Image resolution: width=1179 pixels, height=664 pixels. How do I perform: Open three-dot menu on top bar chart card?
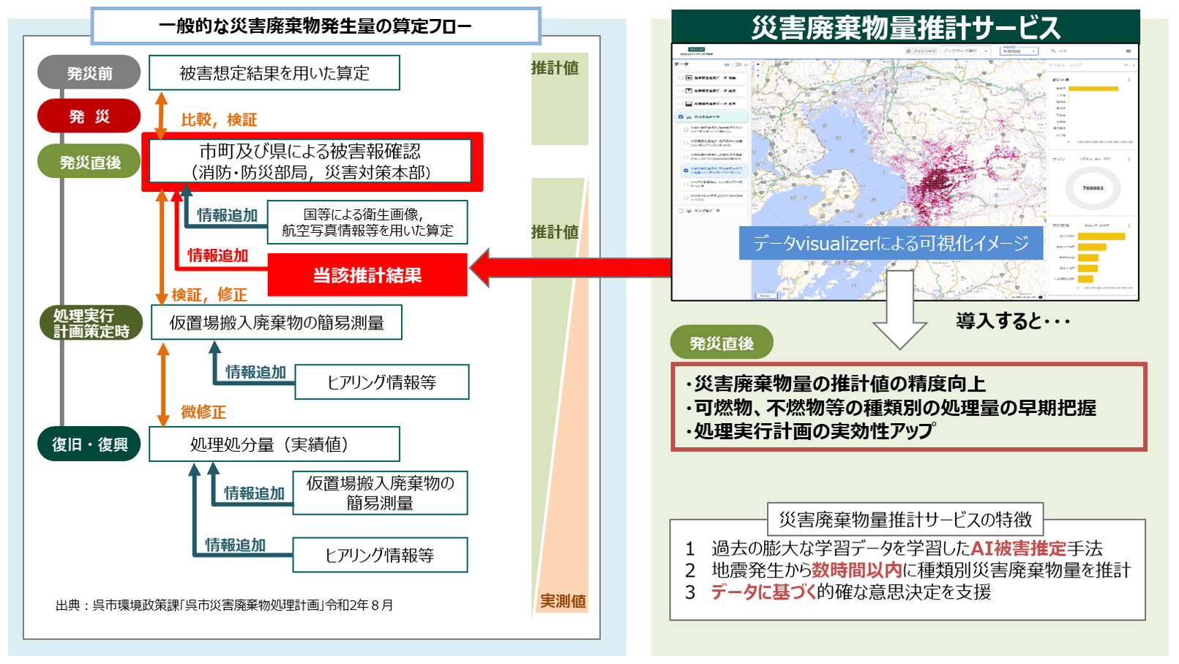[x=1129, y=79]
